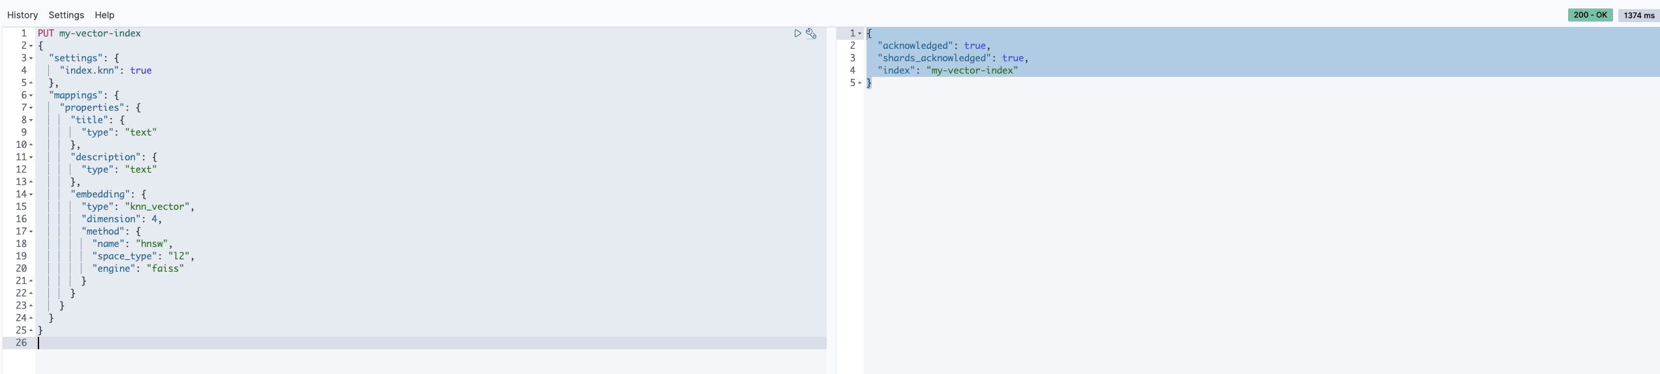1660x374 pixels.
Task: Click the "l2" space type value
Action: point(179,256)
